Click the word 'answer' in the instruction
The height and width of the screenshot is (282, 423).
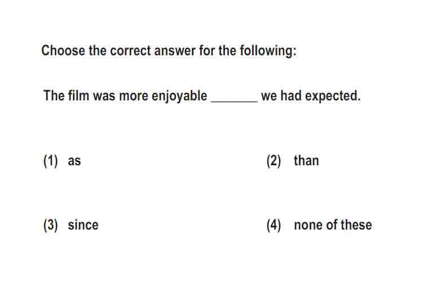(175, 51)
